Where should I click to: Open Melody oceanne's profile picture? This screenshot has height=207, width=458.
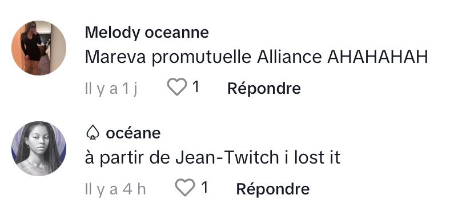tap(39, 48)
